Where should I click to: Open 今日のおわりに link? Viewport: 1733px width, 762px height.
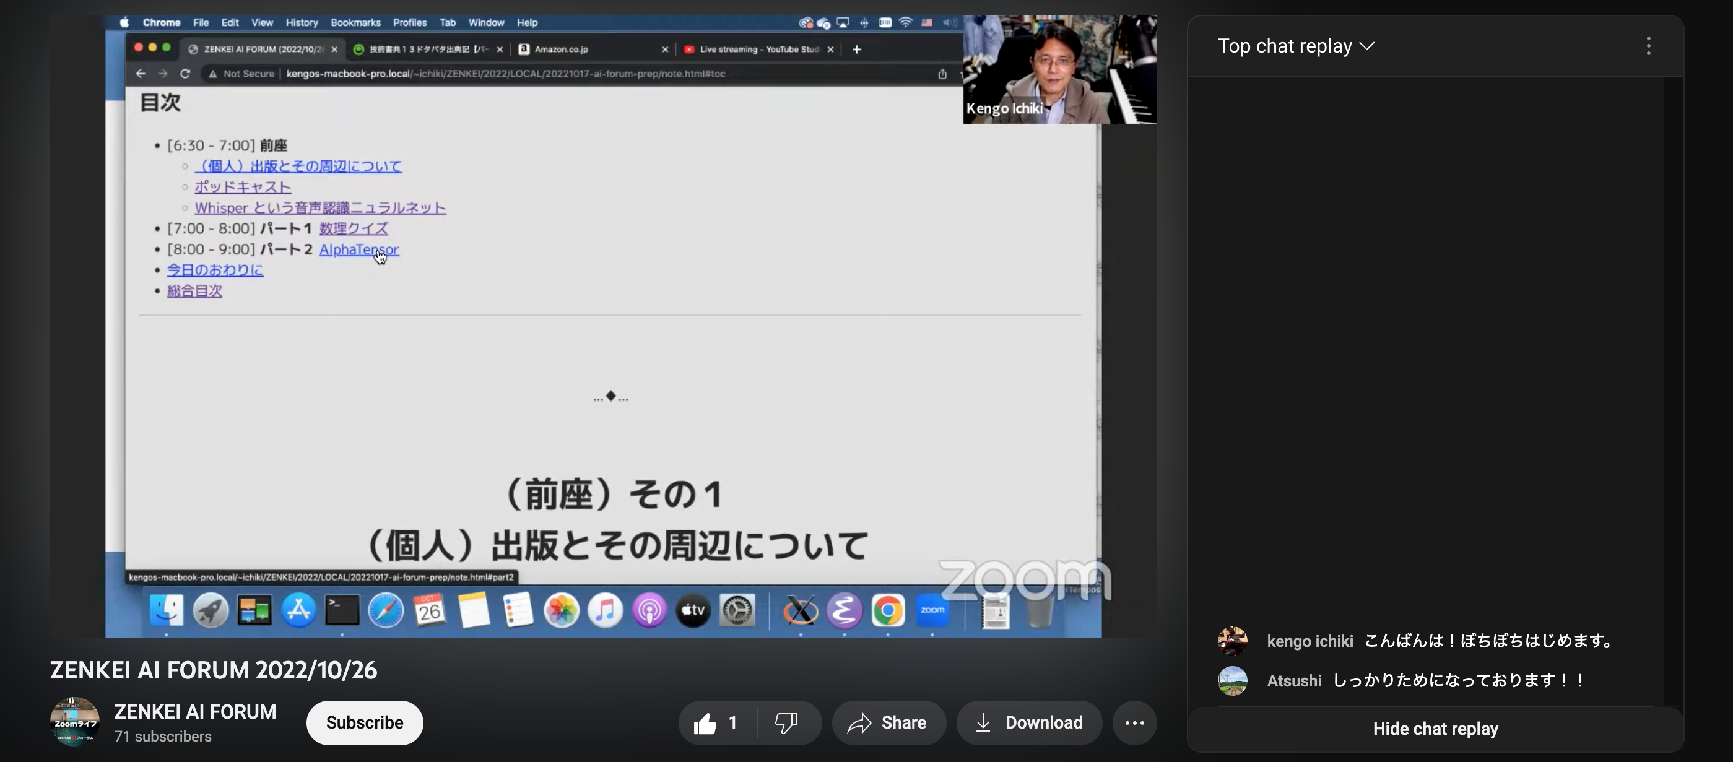[215, 270]
